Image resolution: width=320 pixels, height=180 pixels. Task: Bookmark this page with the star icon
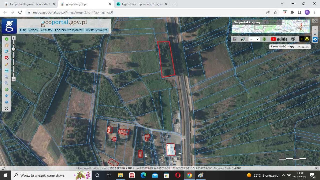click(x=275, y=12)
